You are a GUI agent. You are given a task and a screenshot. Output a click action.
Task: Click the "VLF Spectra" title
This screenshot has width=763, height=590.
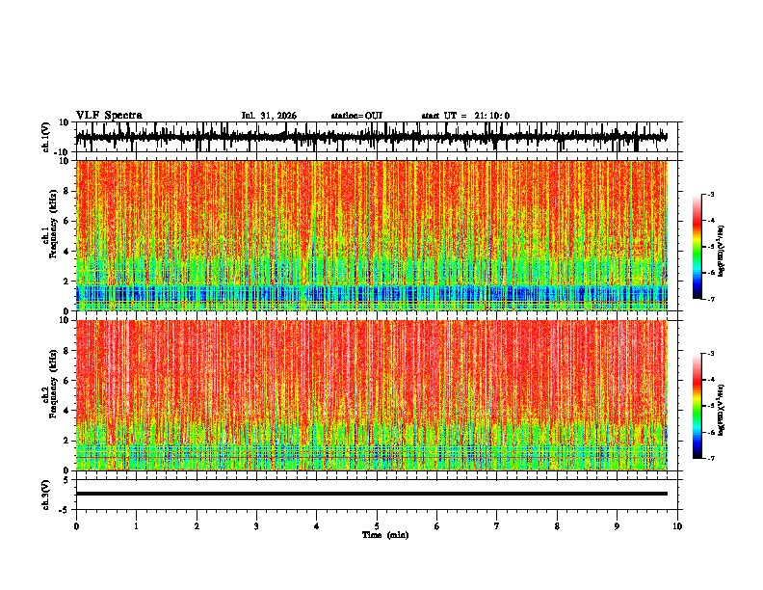(109, 116)
